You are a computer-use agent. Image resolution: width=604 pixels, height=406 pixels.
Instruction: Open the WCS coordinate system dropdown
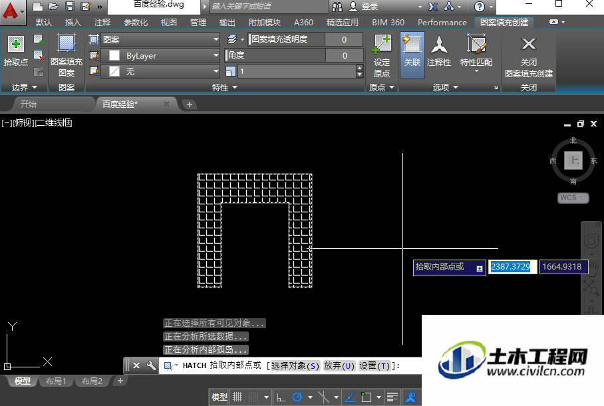[573, 198]
